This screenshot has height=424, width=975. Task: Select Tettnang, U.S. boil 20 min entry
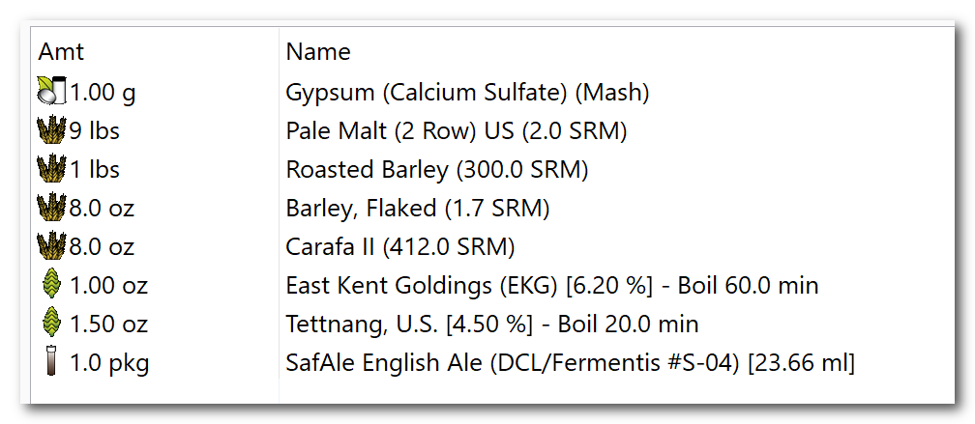click(x=492, y=324)
